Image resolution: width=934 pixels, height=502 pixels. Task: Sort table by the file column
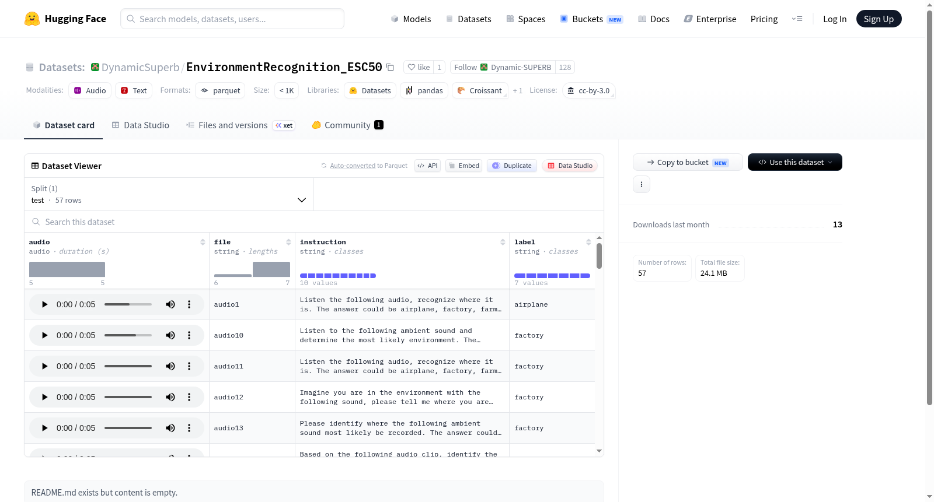(288, 242)
